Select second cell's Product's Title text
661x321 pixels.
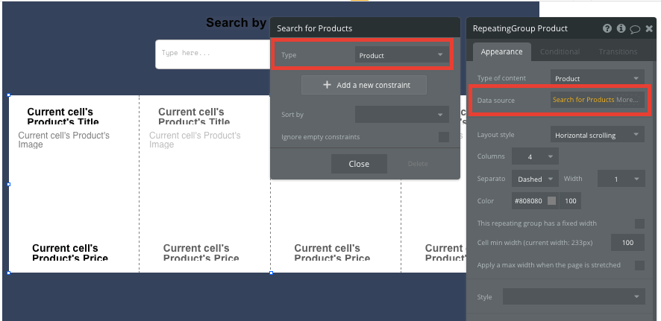tap(194, 115)
